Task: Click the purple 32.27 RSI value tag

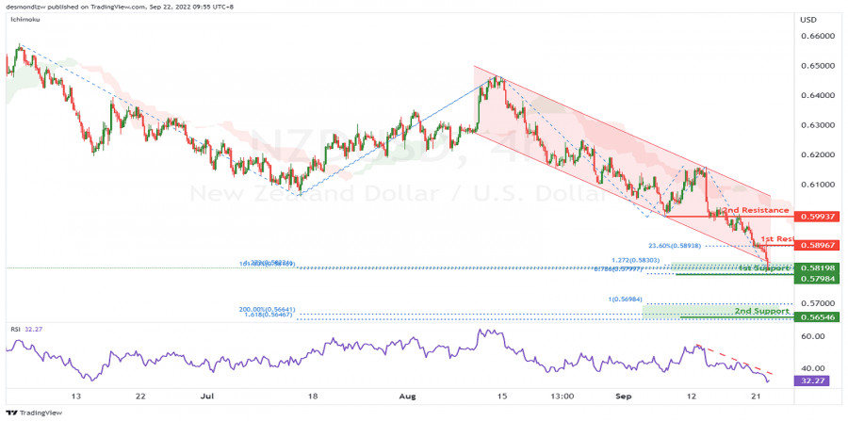Action: (812, 381)
